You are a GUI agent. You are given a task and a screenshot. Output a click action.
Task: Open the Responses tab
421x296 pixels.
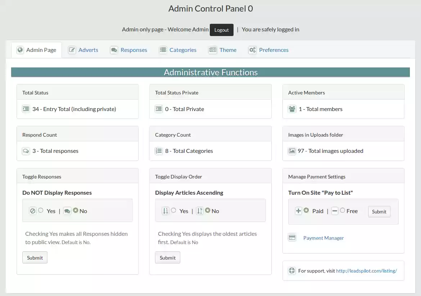[x=134, y=50]
